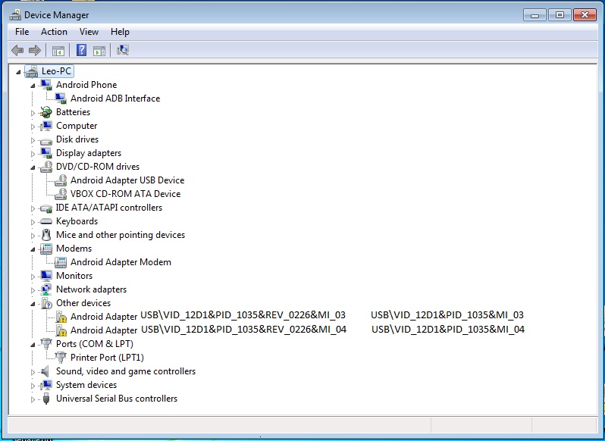
Task: Select the Disk drives label
Action: tap(77, 139)
